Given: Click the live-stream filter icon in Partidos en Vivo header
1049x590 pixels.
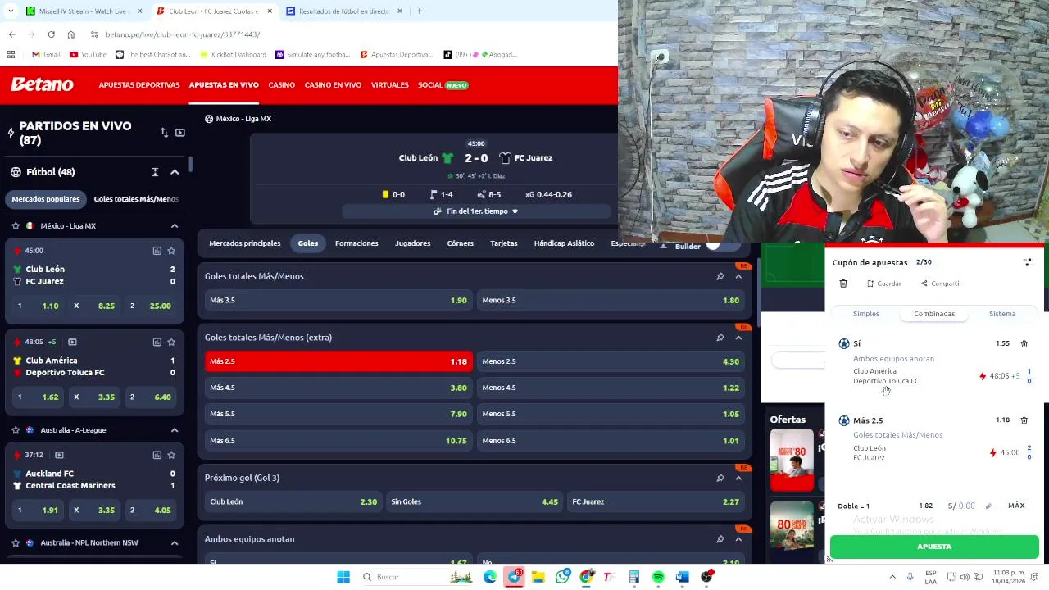Looking at the screenshot, I should point(180,133).
